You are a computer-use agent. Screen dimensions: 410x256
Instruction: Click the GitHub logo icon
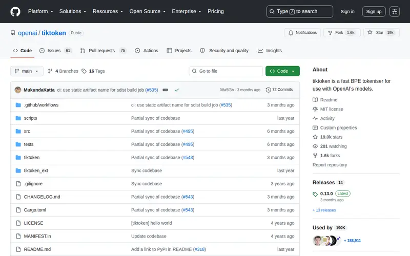click(15, 11)
